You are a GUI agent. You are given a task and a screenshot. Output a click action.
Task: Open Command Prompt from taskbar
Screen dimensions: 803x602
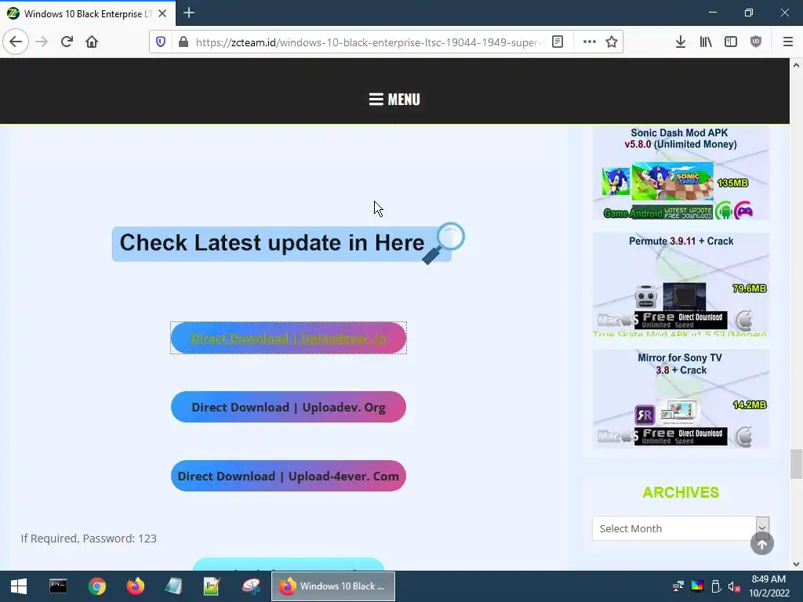[x=58, y=586]
